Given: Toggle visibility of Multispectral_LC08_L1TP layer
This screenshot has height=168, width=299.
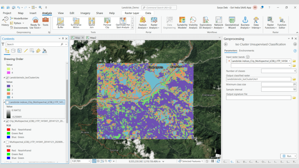Looking at the screenshot, I should pos(7,142).
